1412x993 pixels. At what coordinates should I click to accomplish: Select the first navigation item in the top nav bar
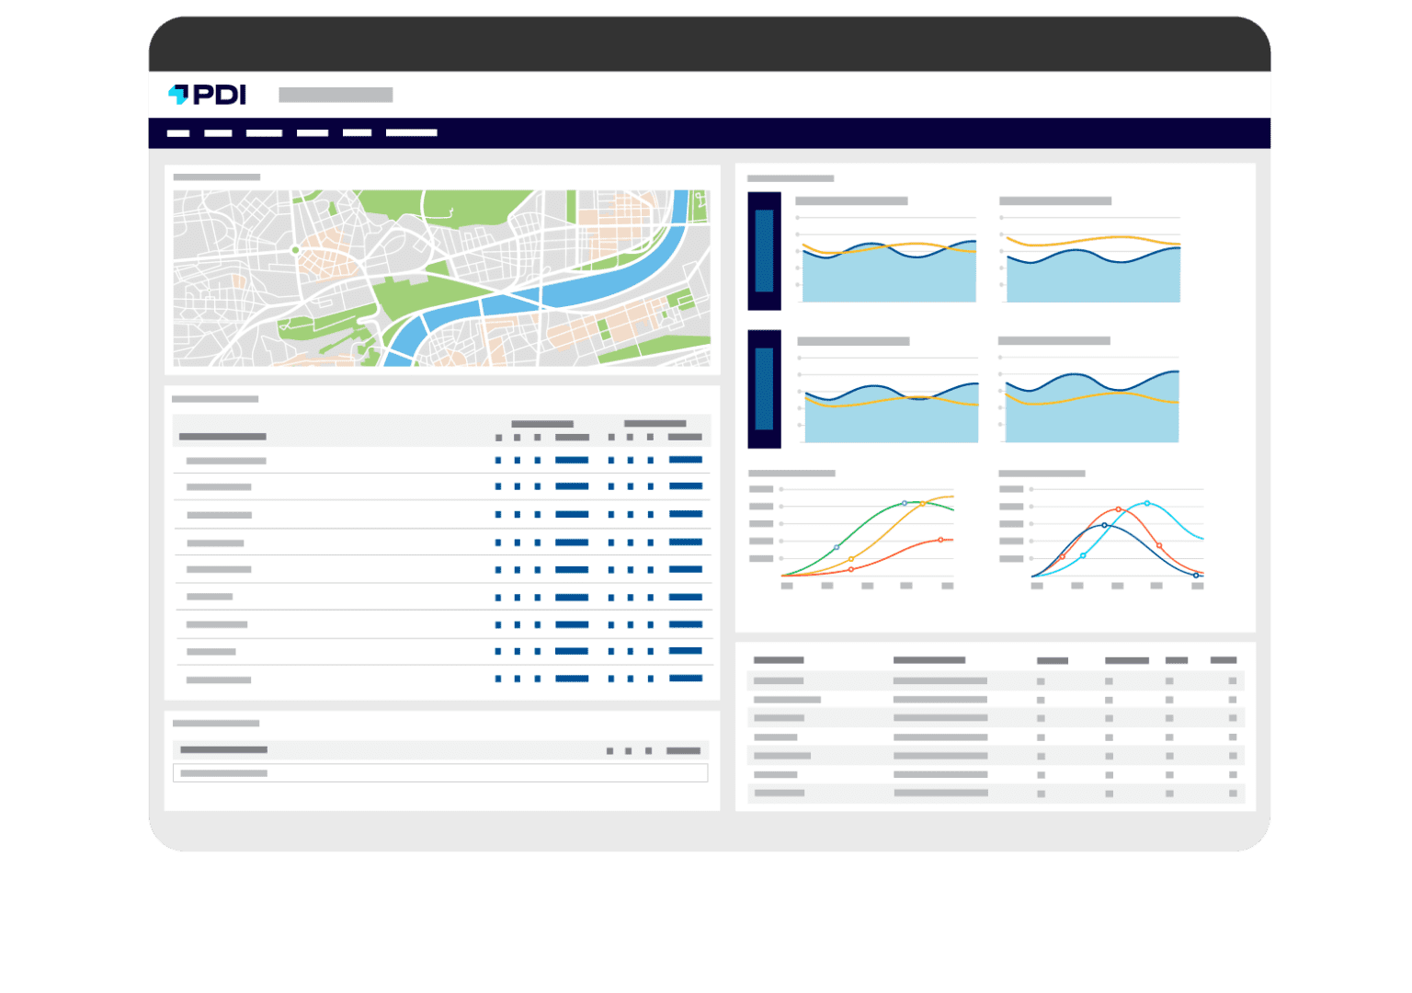[176, 132]
